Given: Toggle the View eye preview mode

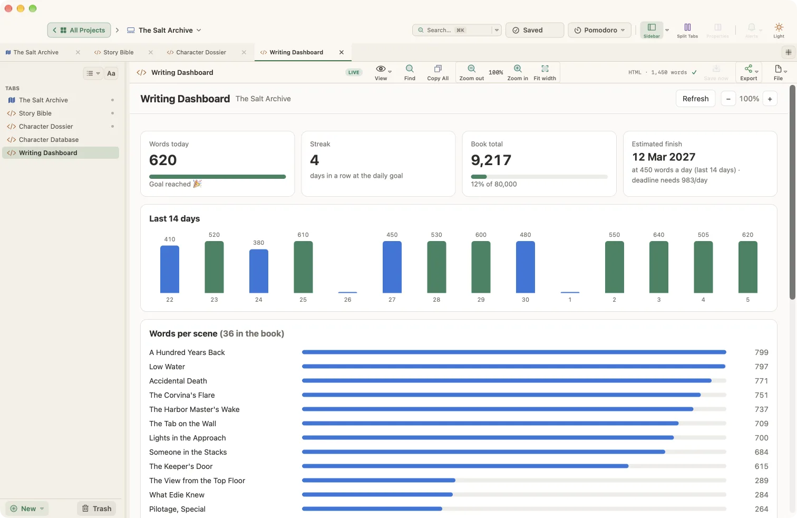Looking at the screenshot, I should click(x=381, y=69).
